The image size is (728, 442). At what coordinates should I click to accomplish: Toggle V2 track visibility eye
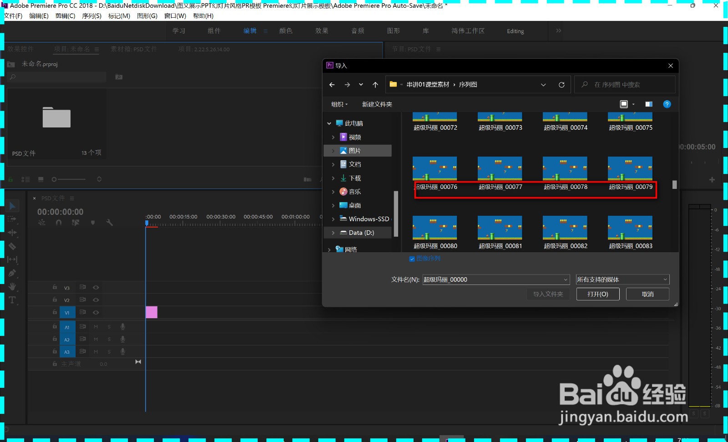pos(96,300)
